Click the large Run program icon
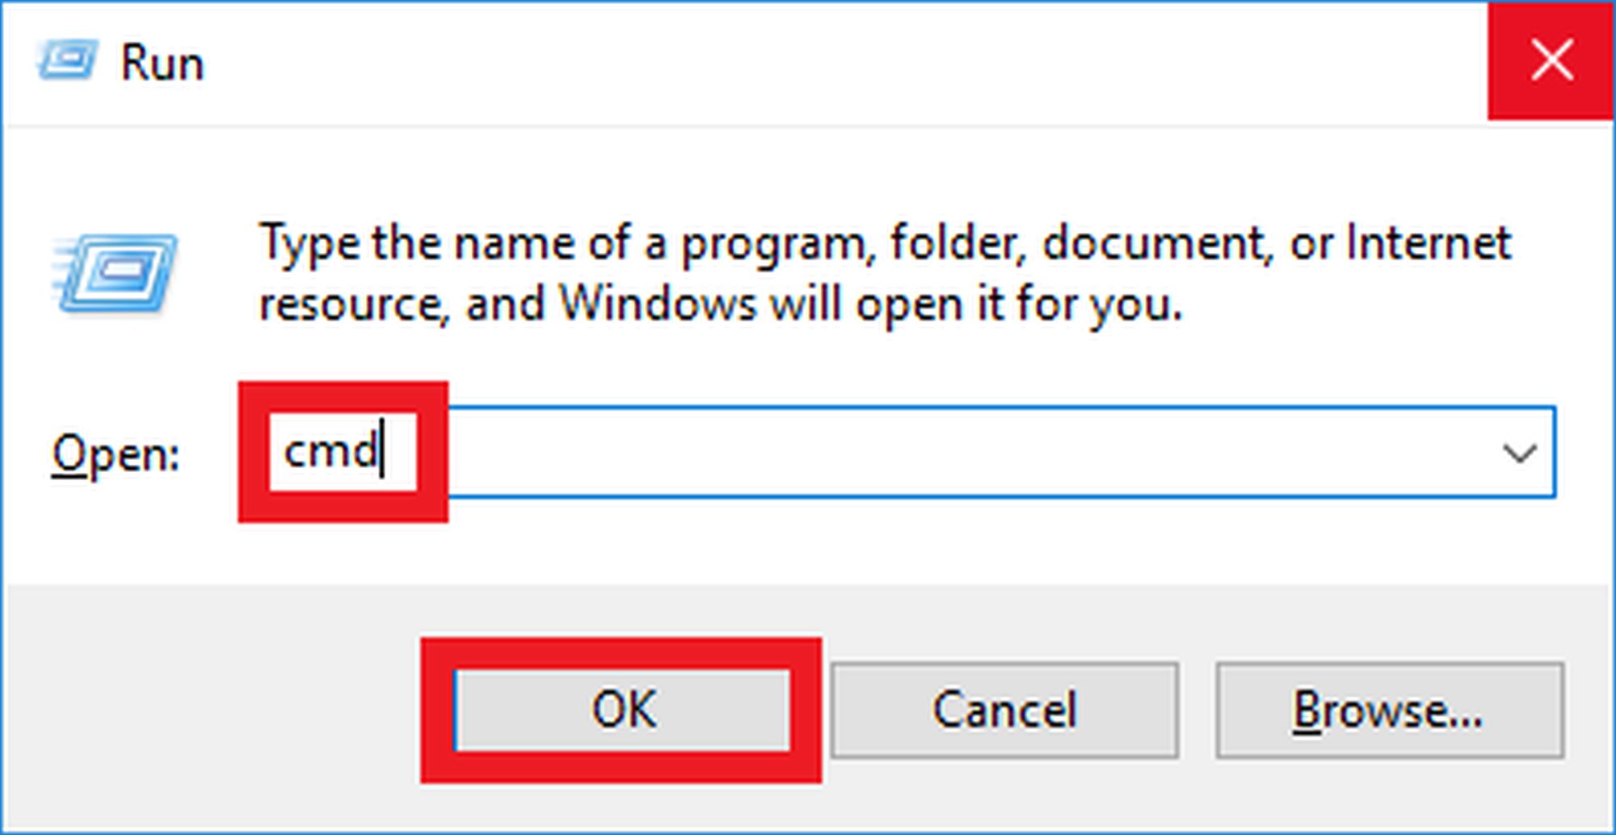 pyautogui.click(x=115, y=273)
